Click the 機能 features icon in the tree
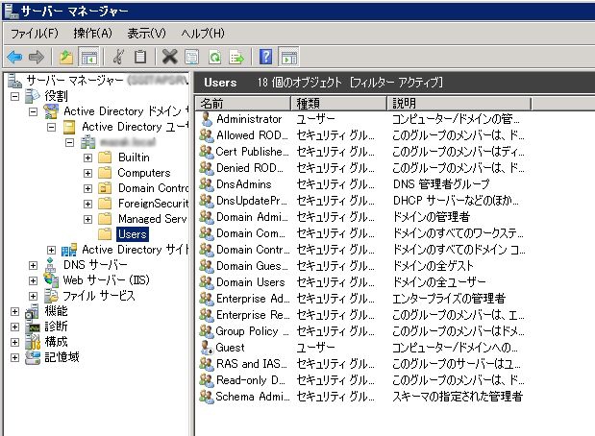Viewport: 595px width, 436px height. (33, 312)
